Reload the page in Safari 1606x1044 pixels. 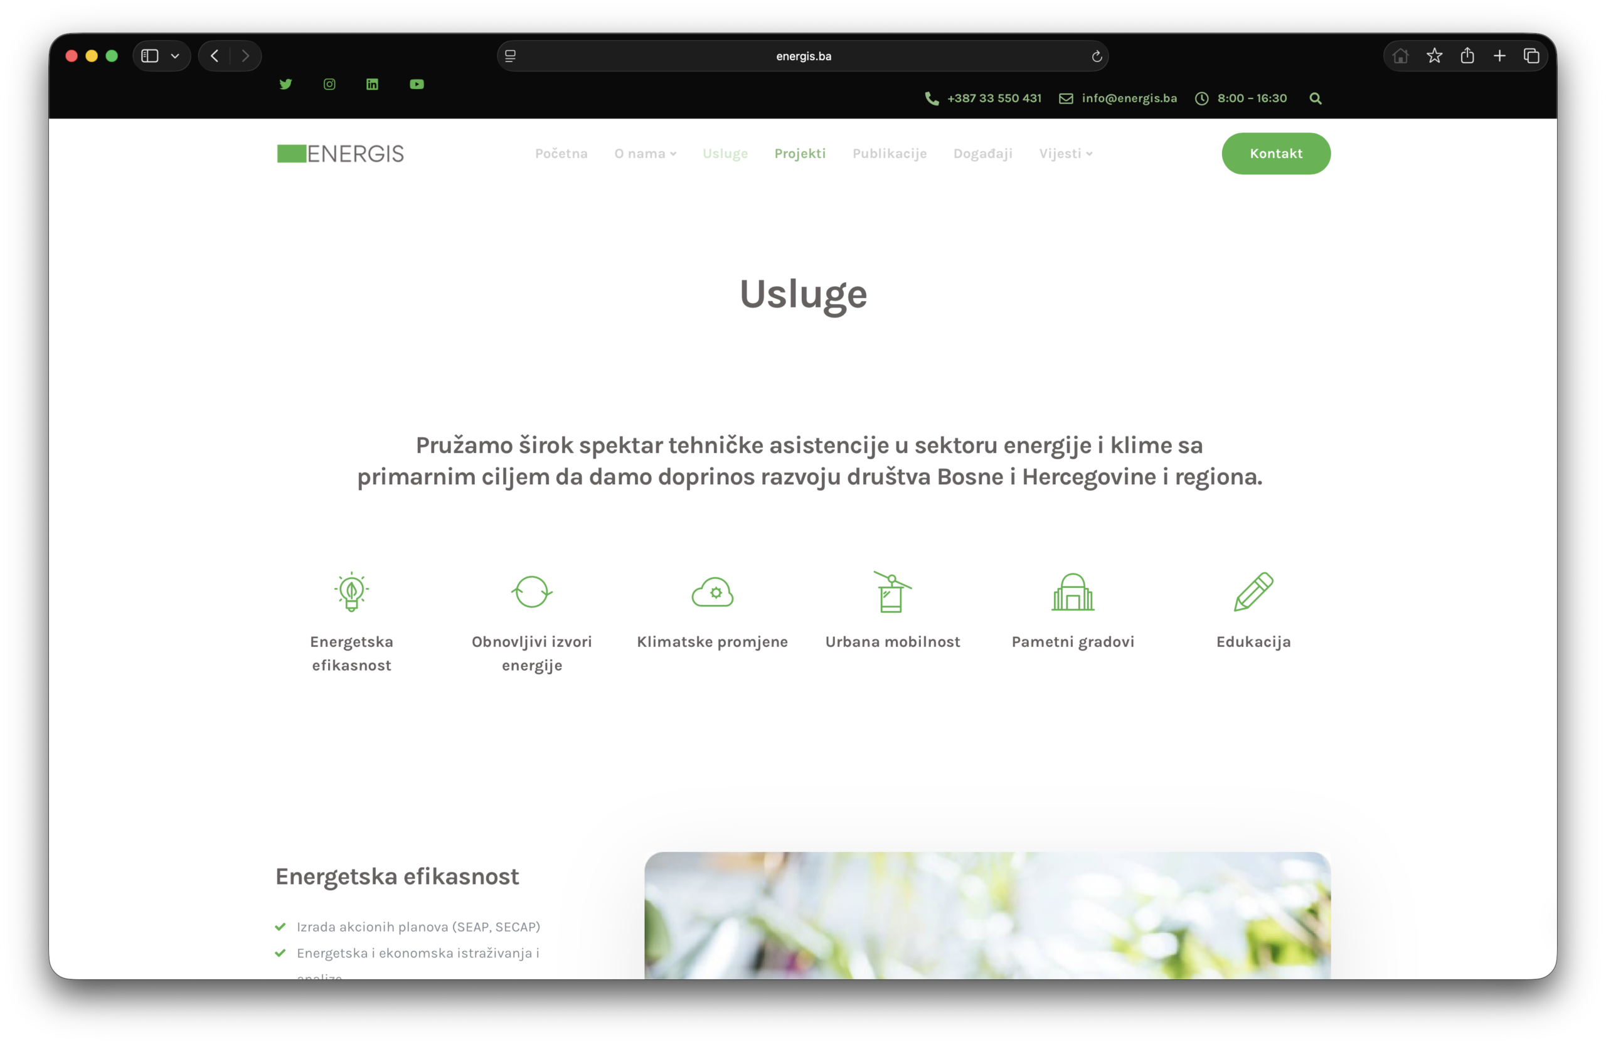(x=1097, y=56)
